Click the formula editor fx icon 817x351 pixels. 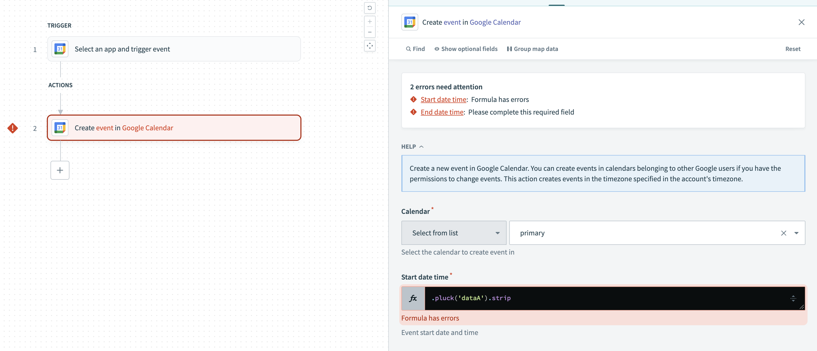point(413,298)
